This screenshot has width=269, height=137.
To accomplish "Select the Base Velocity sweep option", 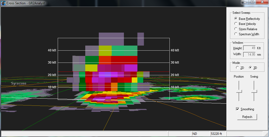I will point(245,24).
